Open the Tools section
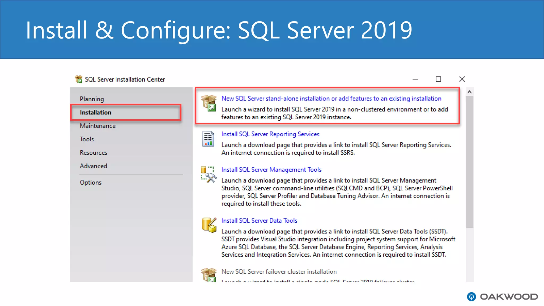544x306 pixels. 87,139
